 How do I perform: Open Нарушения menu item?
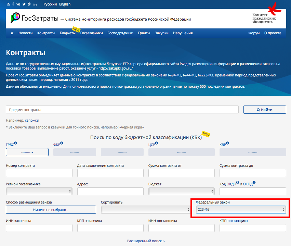point(183,33)
